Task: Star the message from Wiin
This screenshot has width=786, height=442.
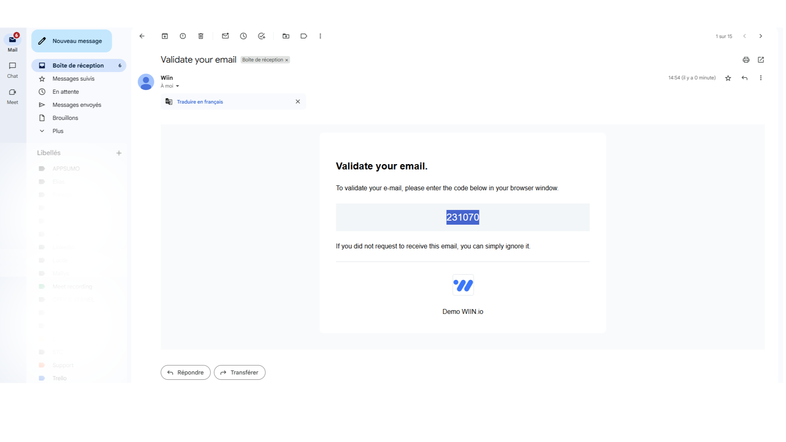Action: coord(728,78)
